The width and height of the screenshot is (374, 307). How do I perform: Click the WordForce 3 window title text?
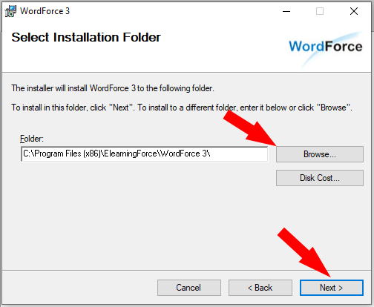[45, 11]
